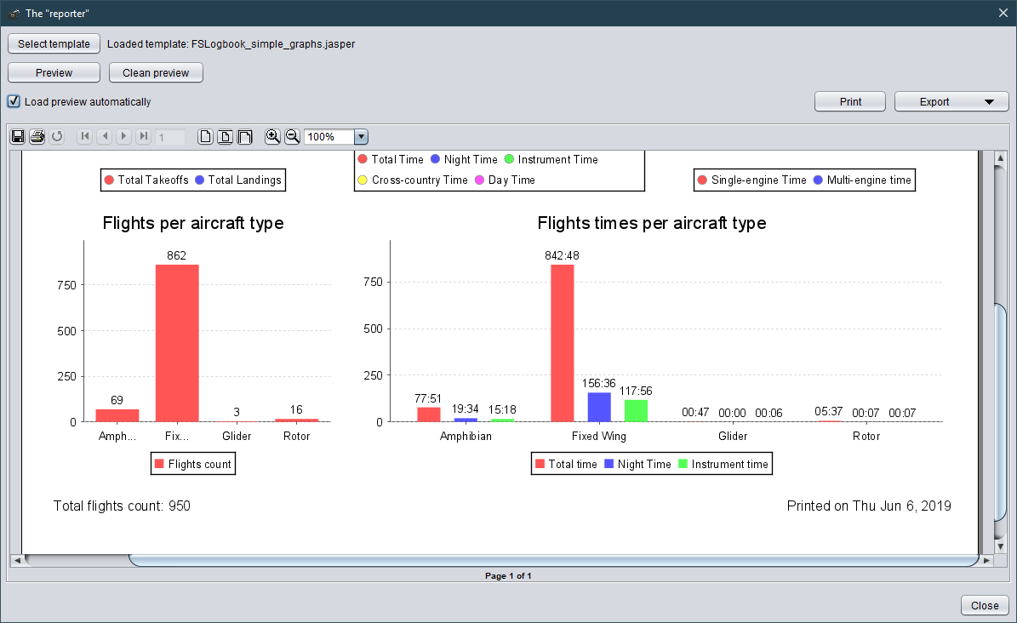
Task: Click the "Printed on Thu Jun 6, 2019" text
Action: pos(869,506)
